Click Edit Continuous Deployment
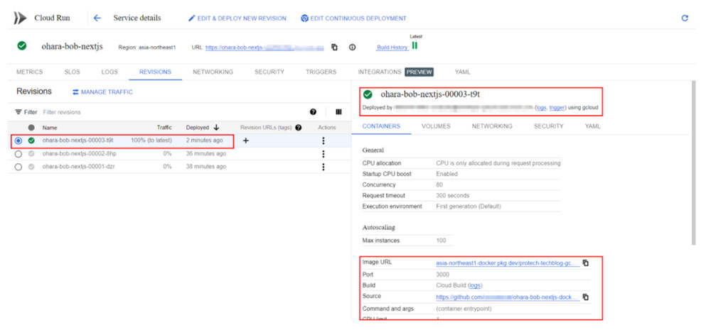The width and height of the screenshot is (711, 330). tap(353, 18)
